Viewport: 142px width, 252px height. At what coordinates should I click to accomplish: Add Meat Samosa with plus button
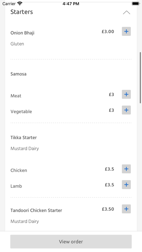pos(126,94)
